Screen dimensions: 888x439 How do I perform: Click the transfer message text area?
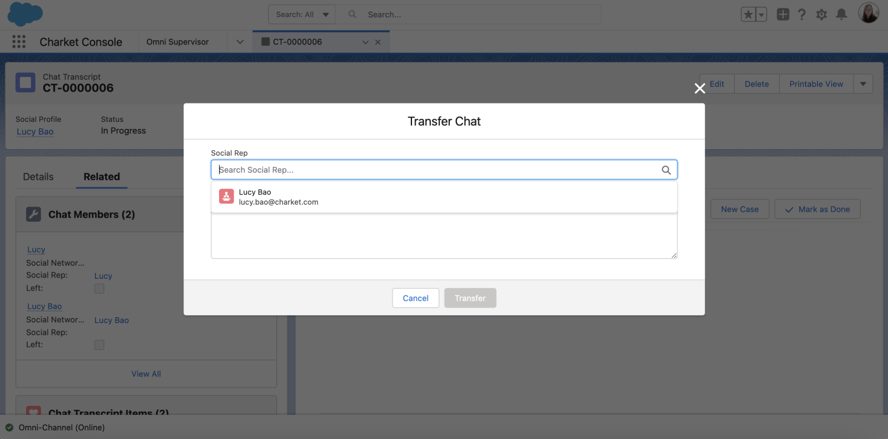(x=444, y=235)
